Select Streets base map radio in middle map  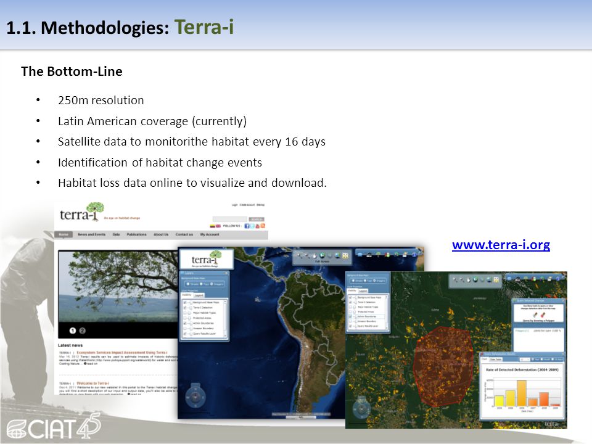(x=188, y=284)
